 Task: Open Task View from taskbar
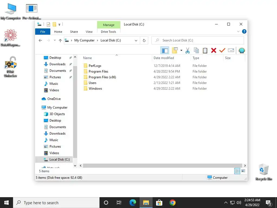119,203
